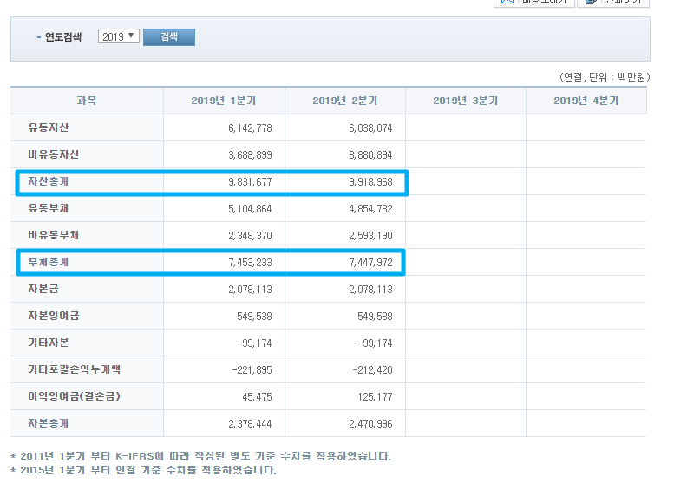Select the value 5,104,864
The image size is (687, 483).
250,209
